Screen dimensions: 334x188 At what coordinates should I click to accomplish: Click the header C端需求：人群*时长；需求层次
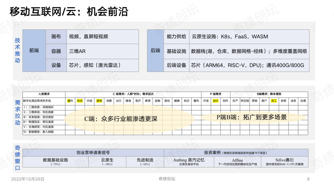[x=133, y=94]
